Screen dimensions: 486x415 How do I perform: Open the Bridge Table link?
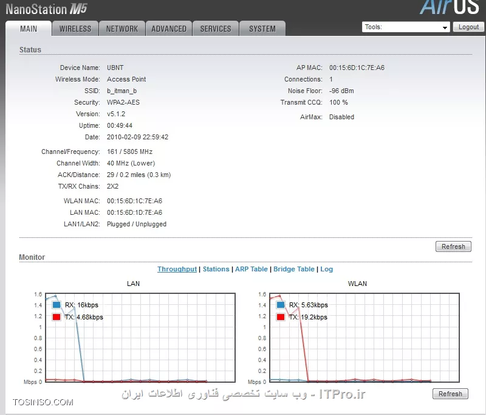pyautogui.click(x=294, y=269)
